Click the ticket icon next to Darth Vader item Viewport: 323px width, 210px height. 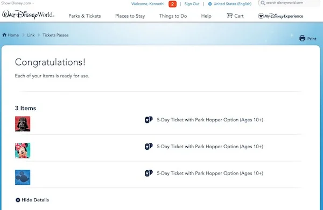pyautogui.click(x=149, y=120)
